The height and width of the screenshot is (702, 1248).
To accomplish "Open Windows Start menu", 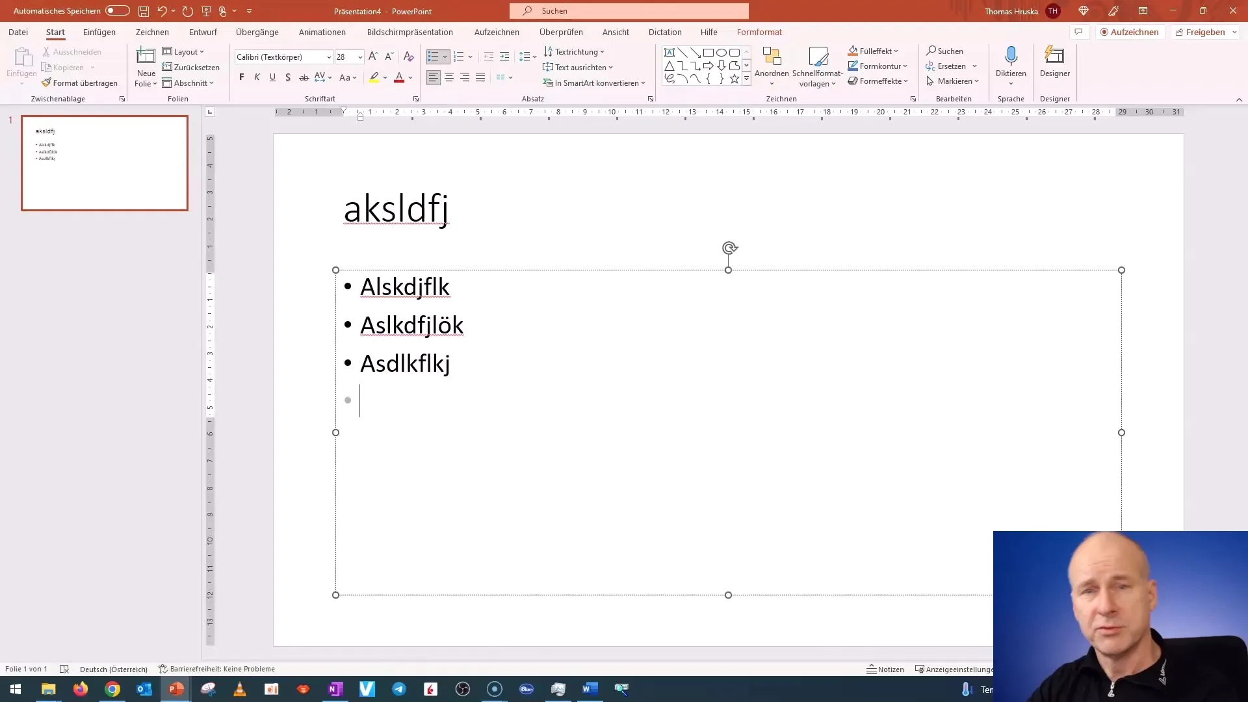I will (x=16, y=689).
